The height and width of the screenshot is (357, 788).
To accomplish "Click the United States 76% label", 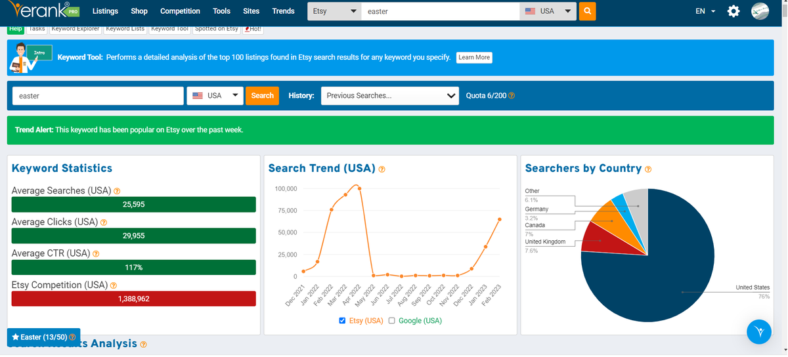I will 753,292.
